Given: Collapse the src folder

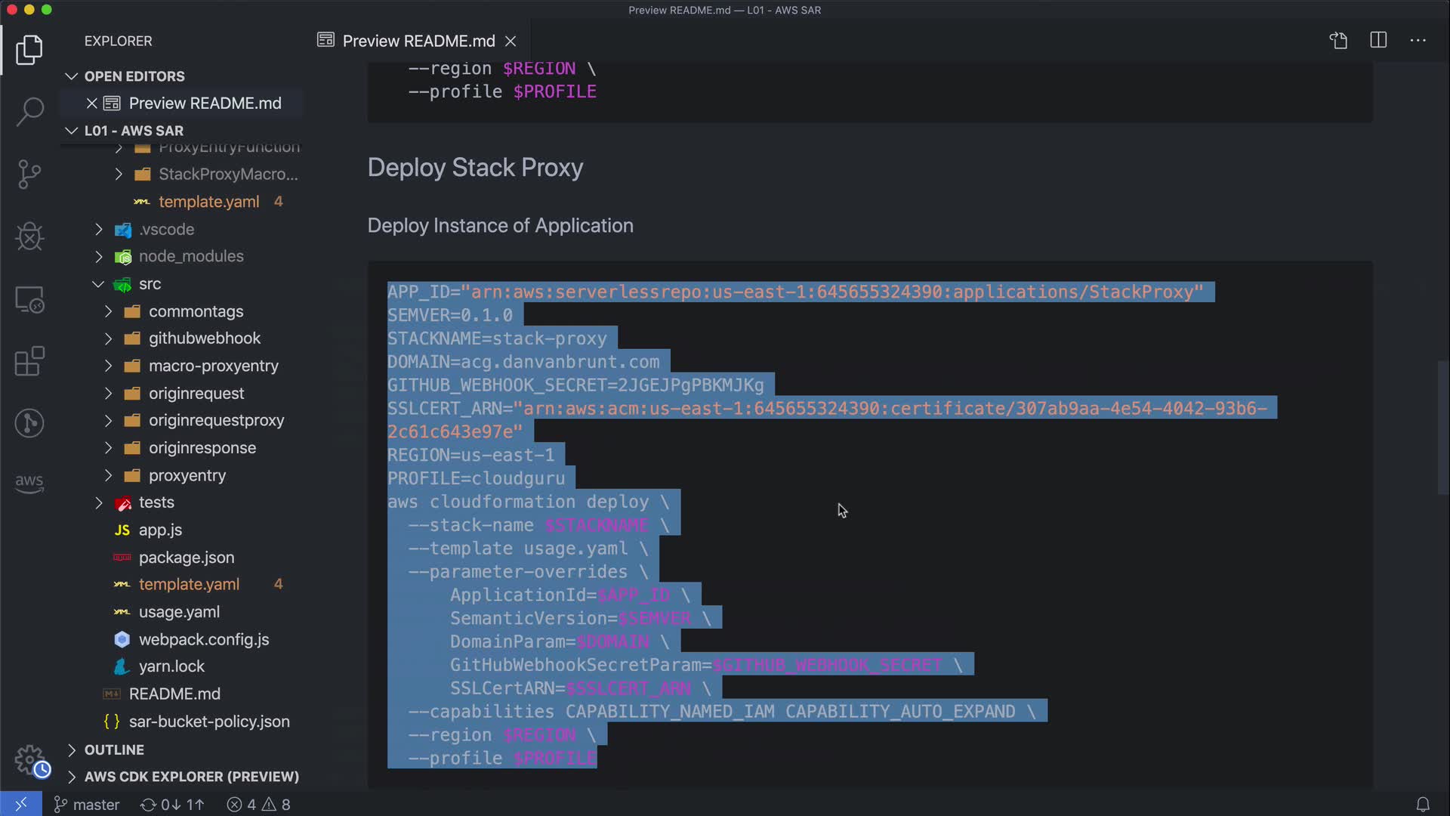Looking at the screenshot, I should click(98, 284).
